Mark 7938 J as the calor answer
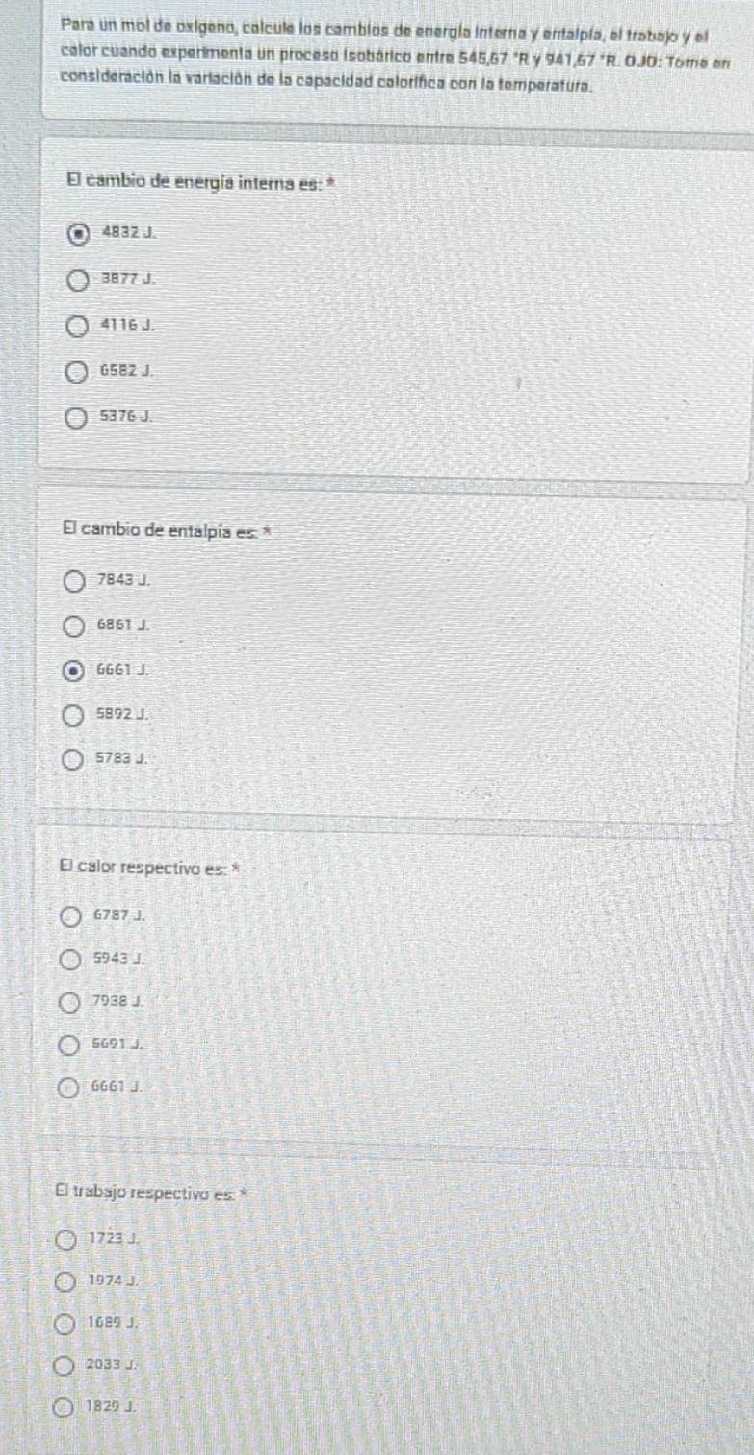The height and width of the screenshot is (1455, 754). [70, 1003]
